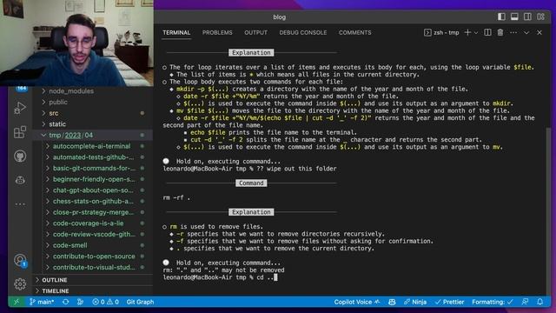Open the Accounts icon with badge
Screen dimensions: 556x313
coord(20,261)
